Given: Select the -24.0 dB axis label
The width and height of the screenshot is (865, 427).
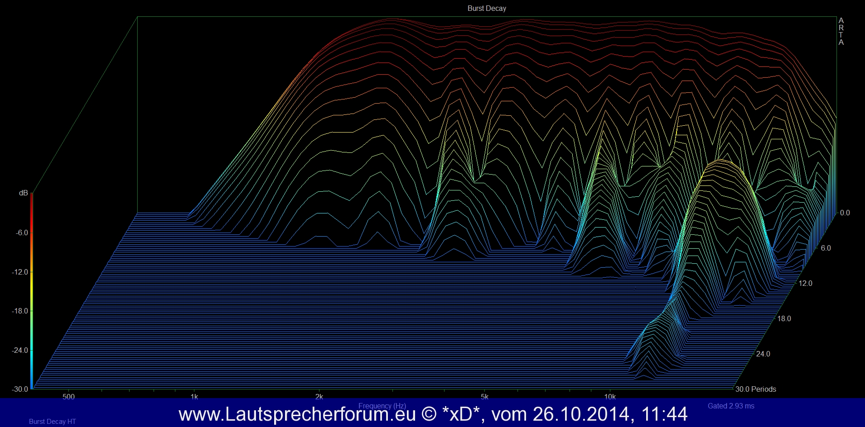Looking at the screenshot, I should tap(20, 350).
